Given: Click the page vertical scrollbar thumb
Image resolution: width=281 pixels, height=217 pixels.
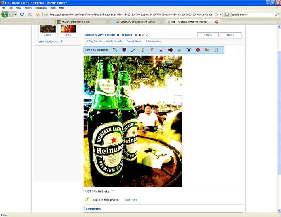Looking at the screenshot, I should (279, 112).
